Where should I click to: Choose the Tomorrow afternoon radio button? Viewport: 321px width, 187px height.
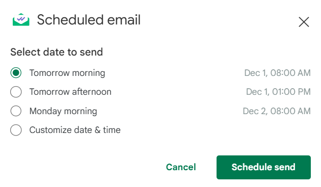16,92
